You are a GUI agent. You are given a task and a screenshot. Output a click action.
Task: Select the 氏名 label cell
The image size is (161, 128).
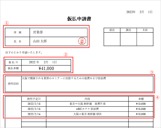pyautogui.click(x=17, y=41)
